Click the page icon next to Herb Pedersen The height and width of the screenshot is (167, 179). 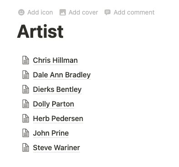[x=25, y=118]
